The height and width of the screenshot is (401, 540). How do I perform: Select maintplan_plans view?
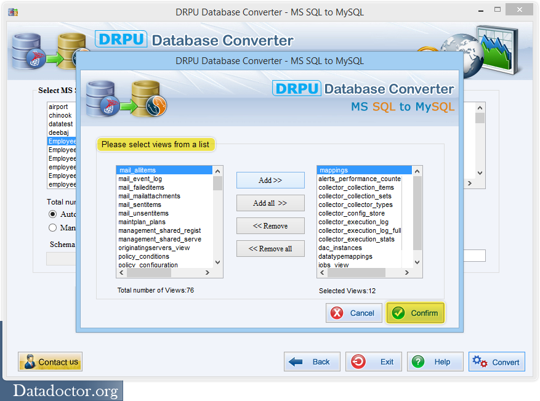coord(164,222)
